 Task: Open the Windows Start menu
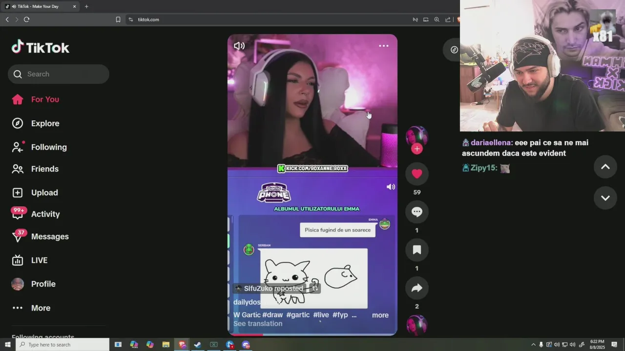[7, 345]
